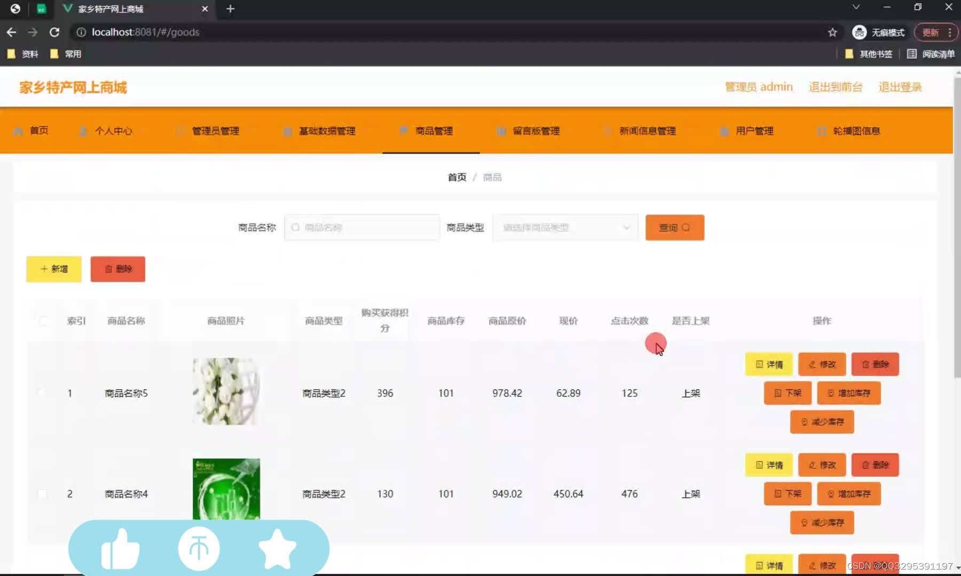
Task: Open the photo thumbnail of 商品名称4
Action: (226, 489)
